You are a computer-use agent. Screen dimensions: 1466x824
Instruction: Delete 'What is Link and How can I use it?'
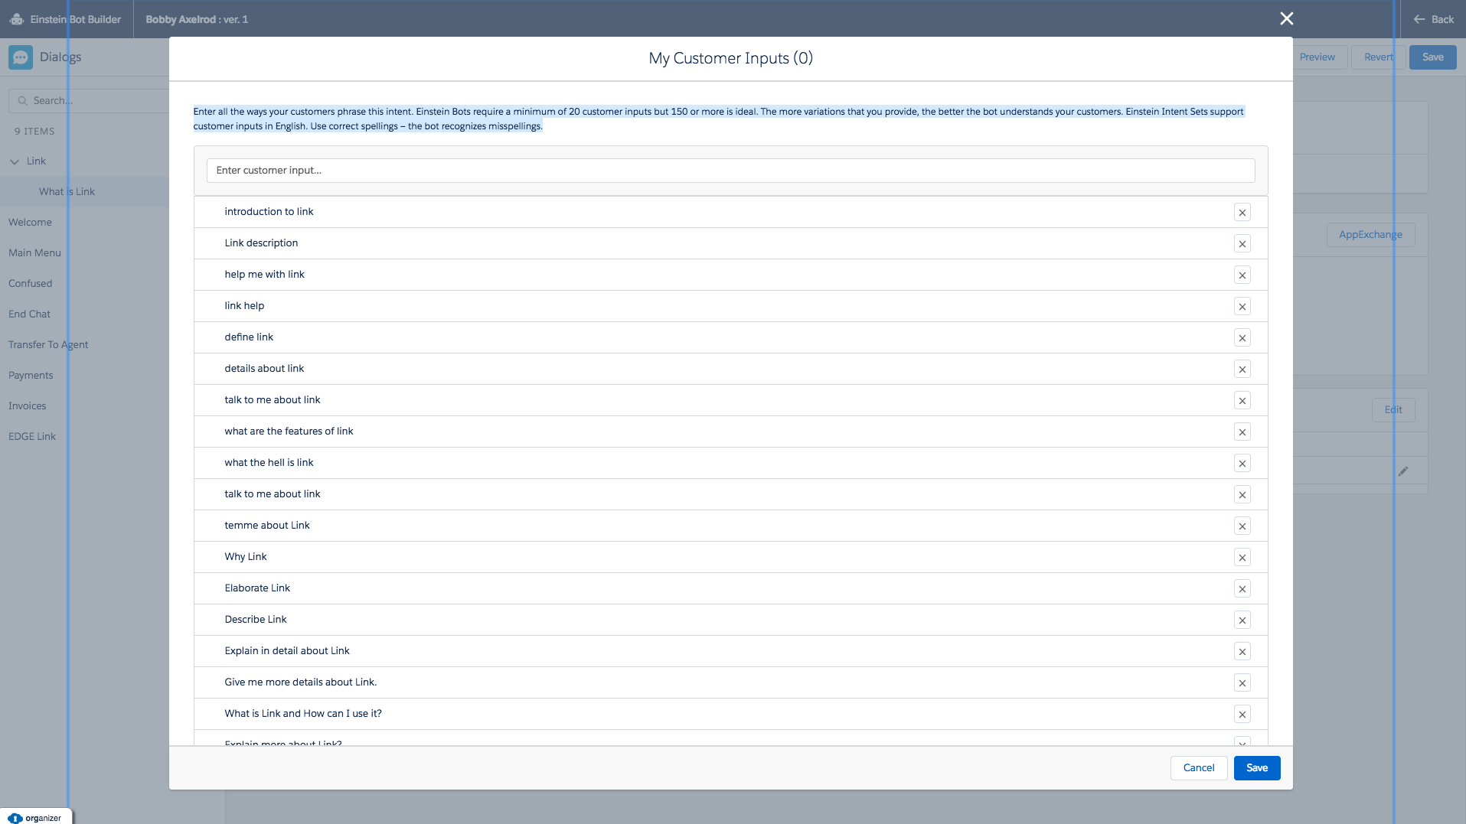pos(1242,715)
